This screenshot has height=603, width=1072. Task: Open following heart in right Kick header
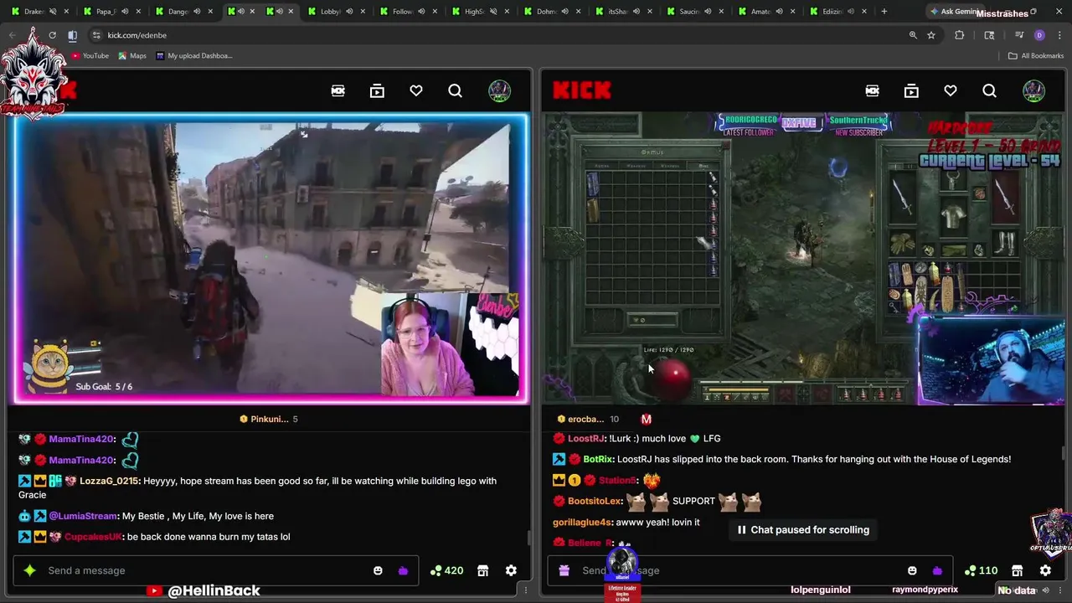pyautogui.click(x=951, y=90)
